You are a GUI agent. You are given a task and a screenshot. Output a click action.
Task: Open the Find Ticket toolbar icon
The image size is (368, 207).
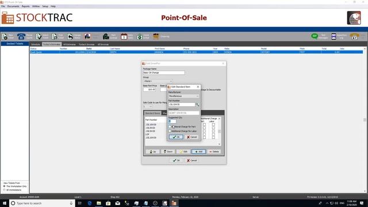coord(54,36)
